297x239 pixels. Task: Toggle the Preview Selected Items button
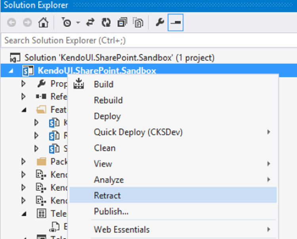(x=175, y=23)
